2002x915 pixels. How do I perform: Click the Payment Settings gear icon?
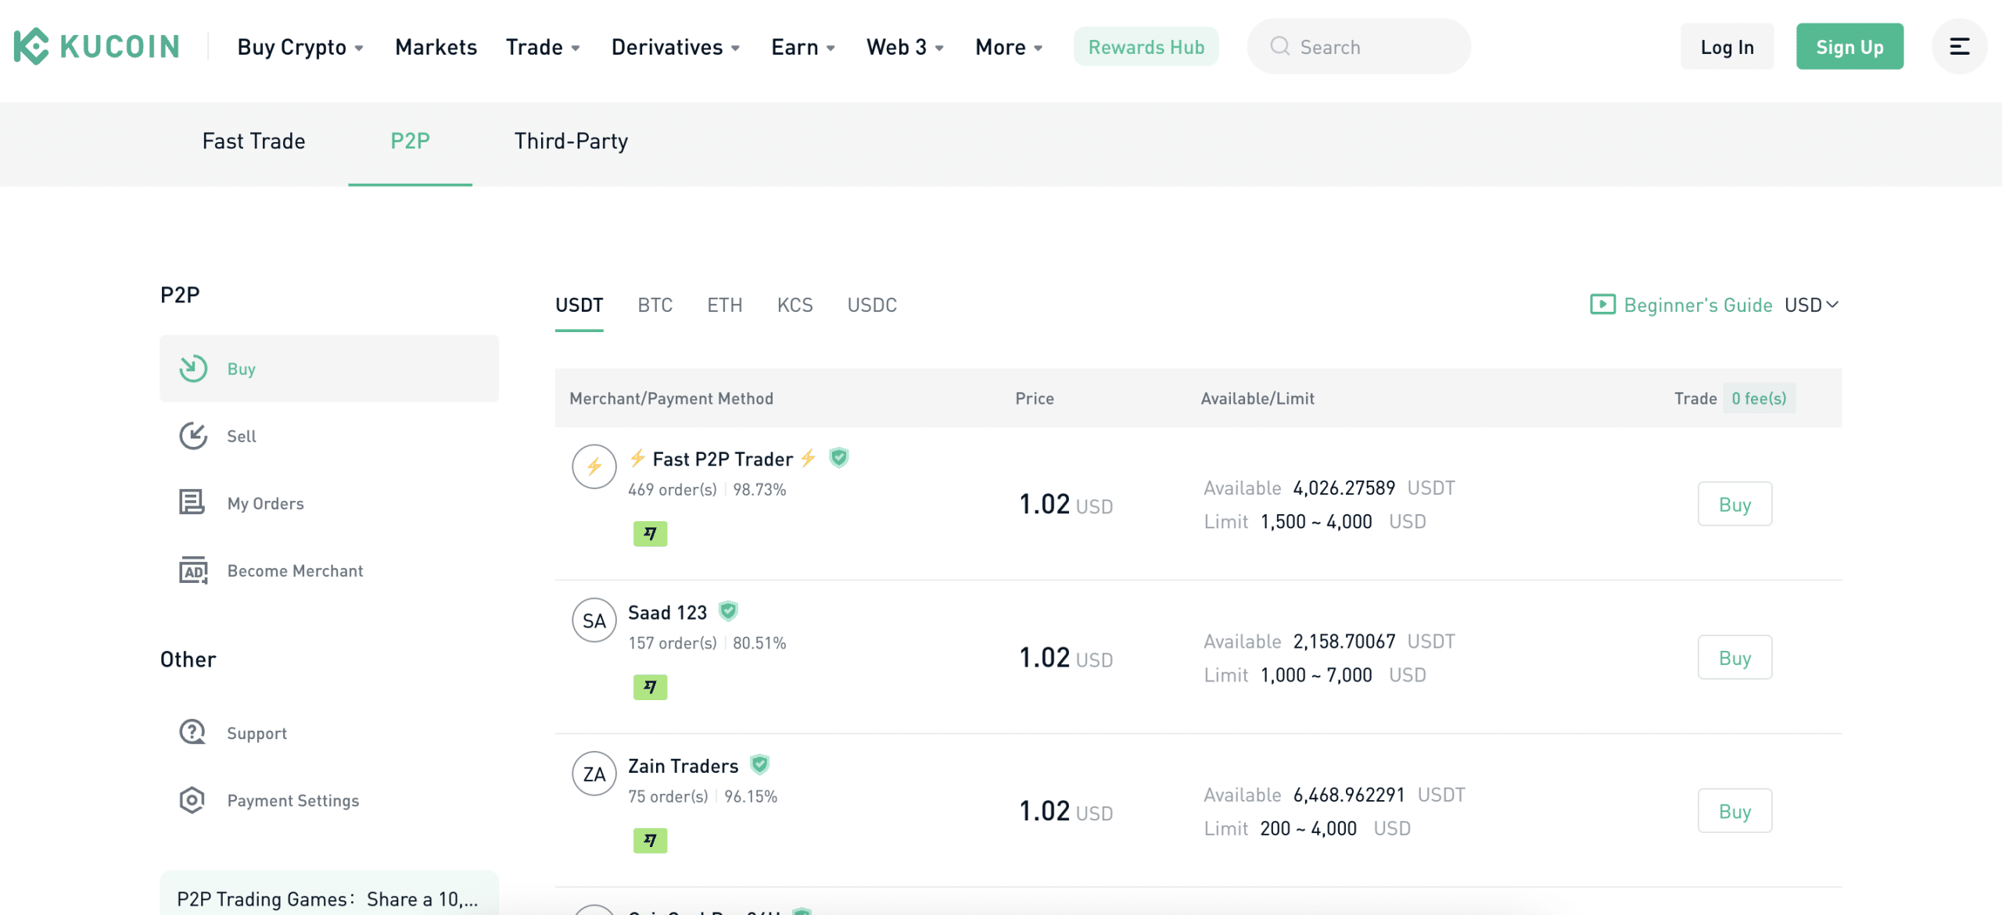pos(192,800)
